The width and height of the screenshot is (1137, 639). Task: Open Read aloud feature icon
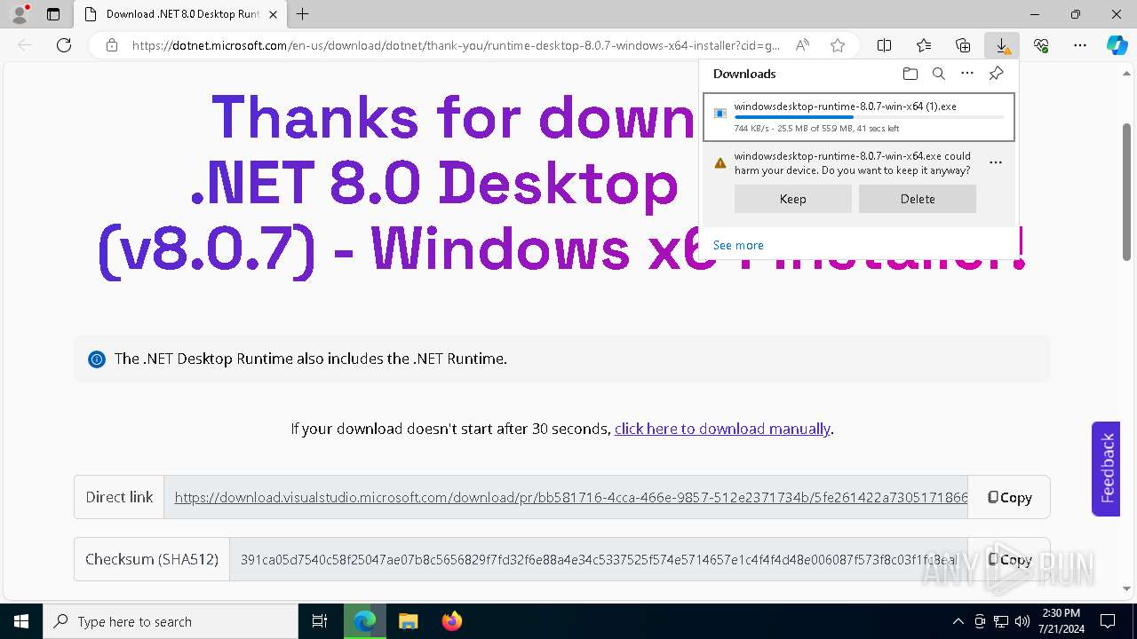pyautogui.click(x=802, y=45)
